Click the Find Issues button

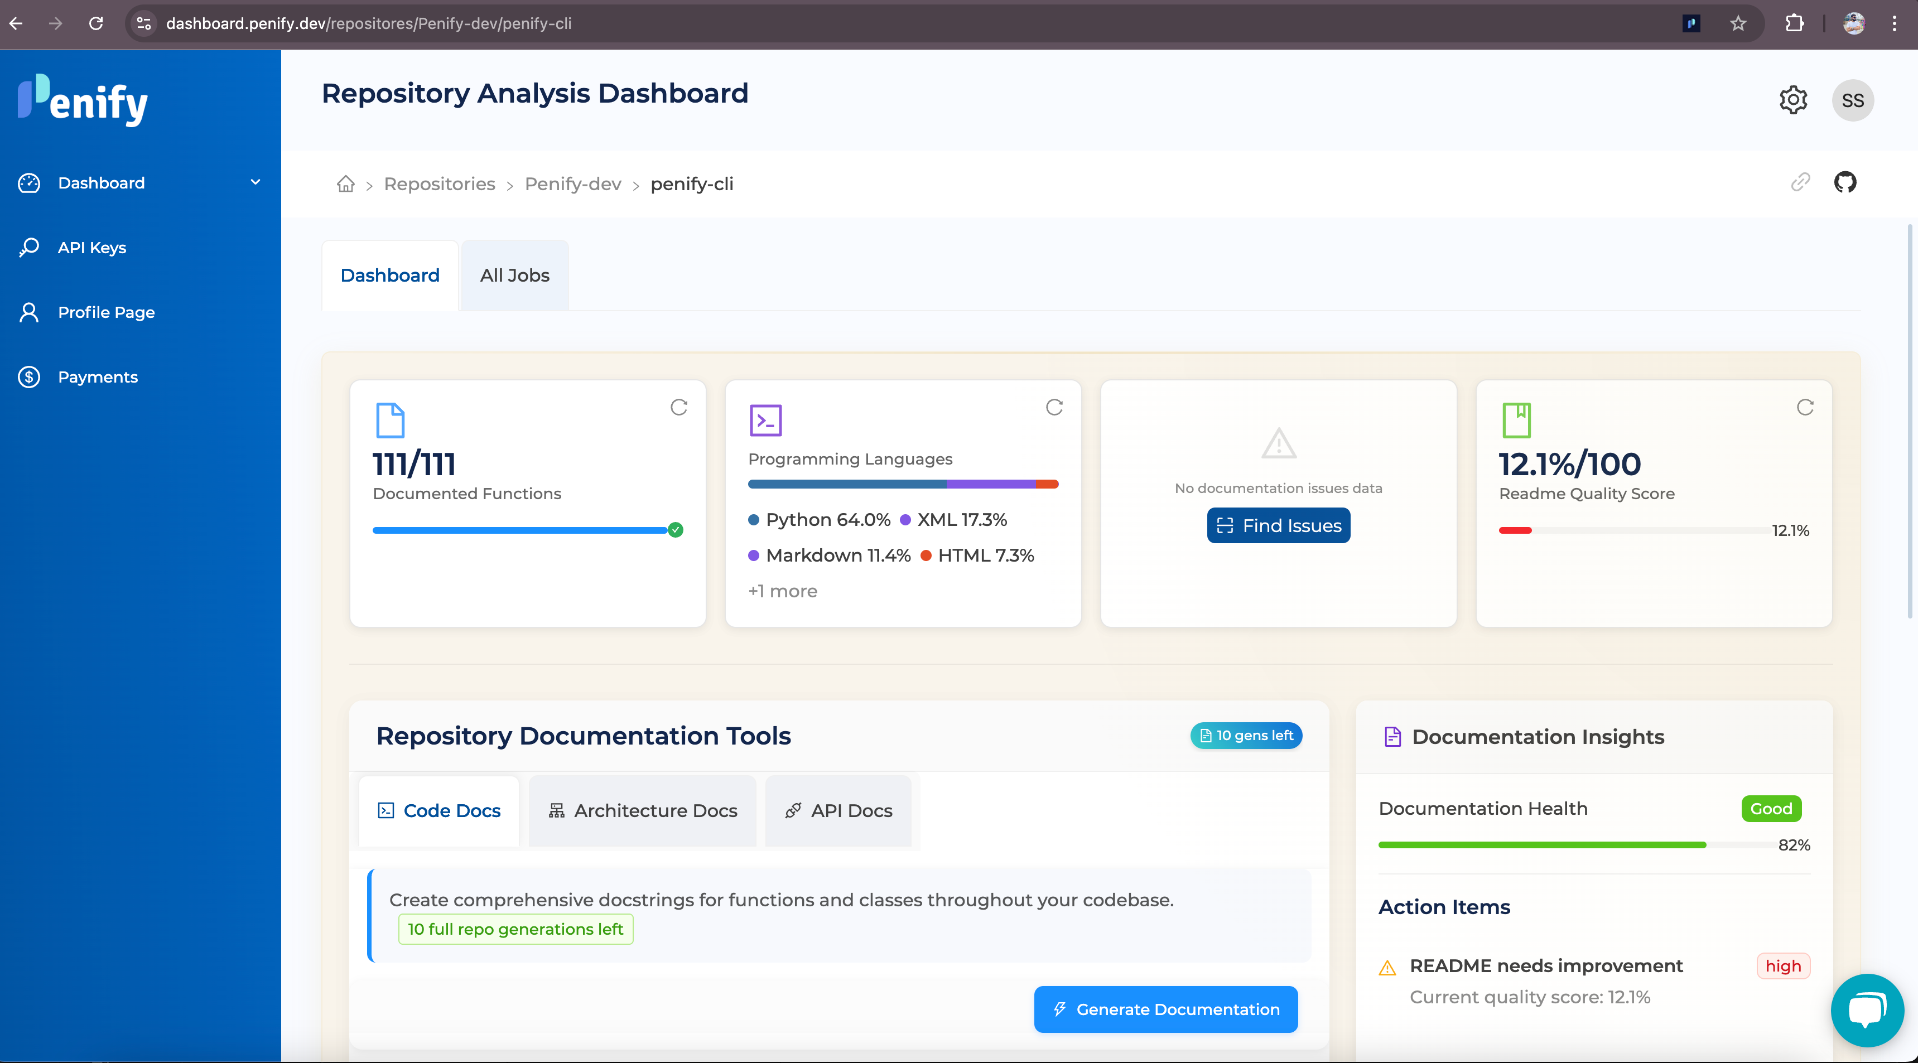[1278, 525]
